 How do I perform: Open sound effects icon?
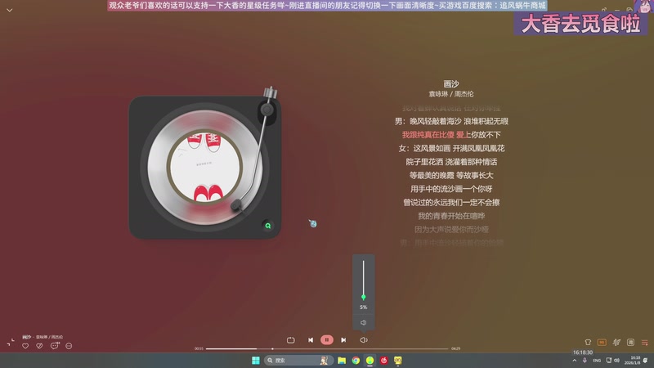click(616, 342)
